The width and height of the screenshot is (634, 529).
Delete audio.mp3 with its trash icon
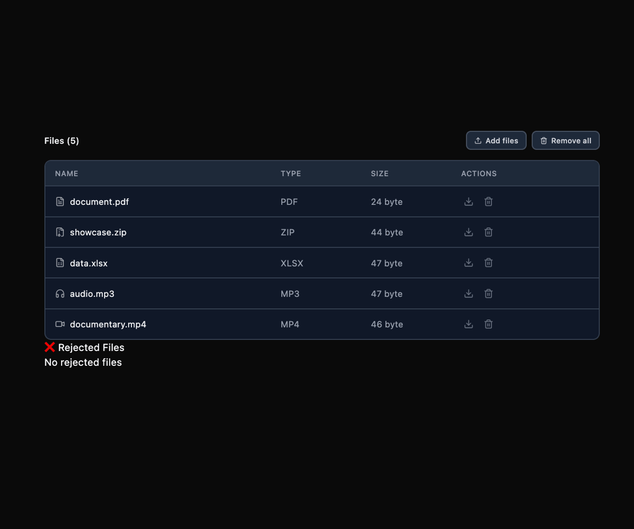point(488,294)
